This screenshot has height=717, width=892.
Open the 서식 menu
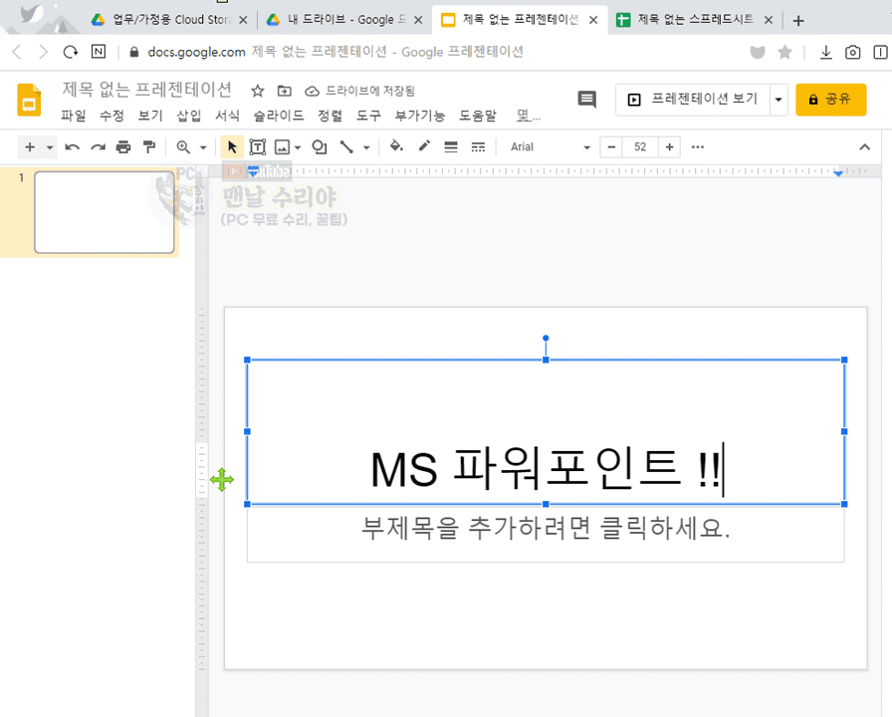point(227,116)
